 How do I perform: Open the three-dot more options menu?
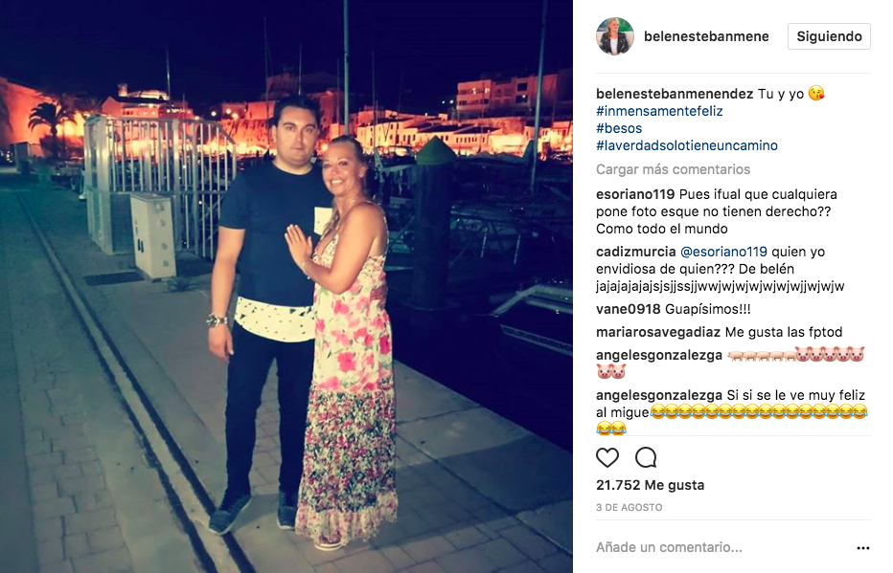862,548
